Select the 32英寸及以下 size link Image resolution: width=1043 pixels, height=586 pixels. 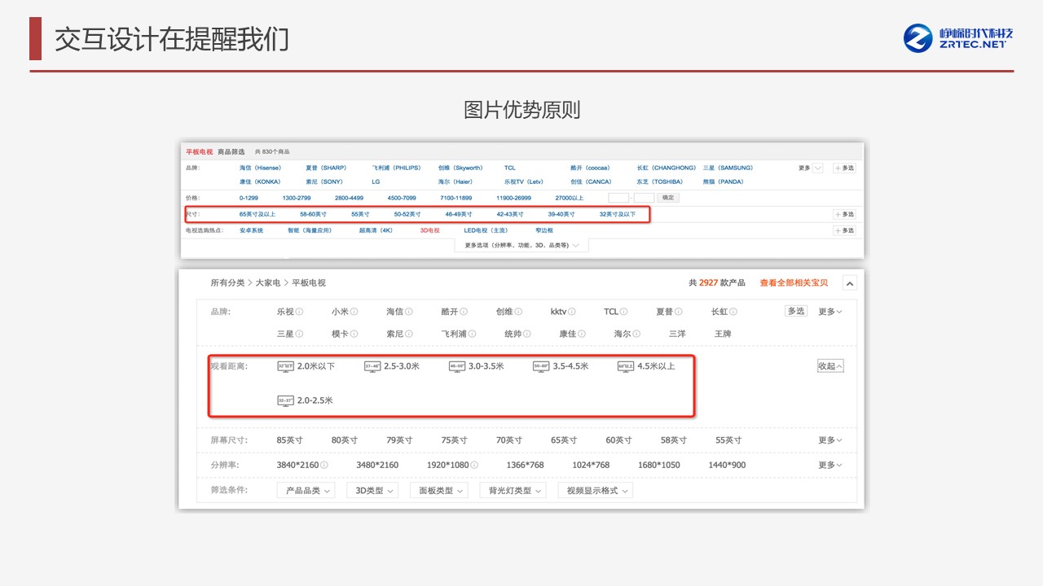pyautogui.click(x=618, y=214)
